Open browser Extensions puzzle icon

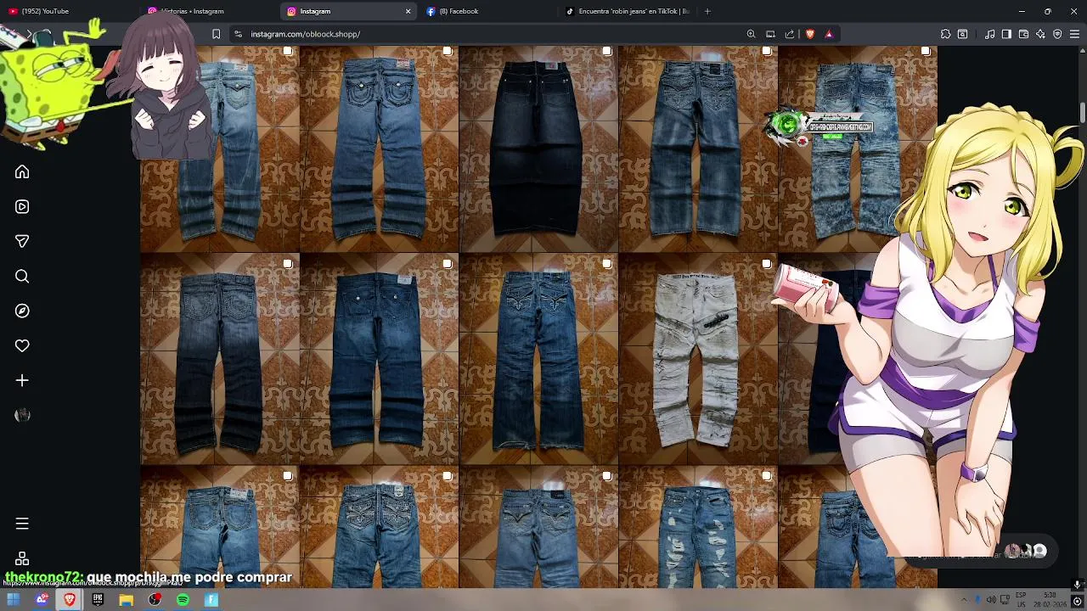945,34
